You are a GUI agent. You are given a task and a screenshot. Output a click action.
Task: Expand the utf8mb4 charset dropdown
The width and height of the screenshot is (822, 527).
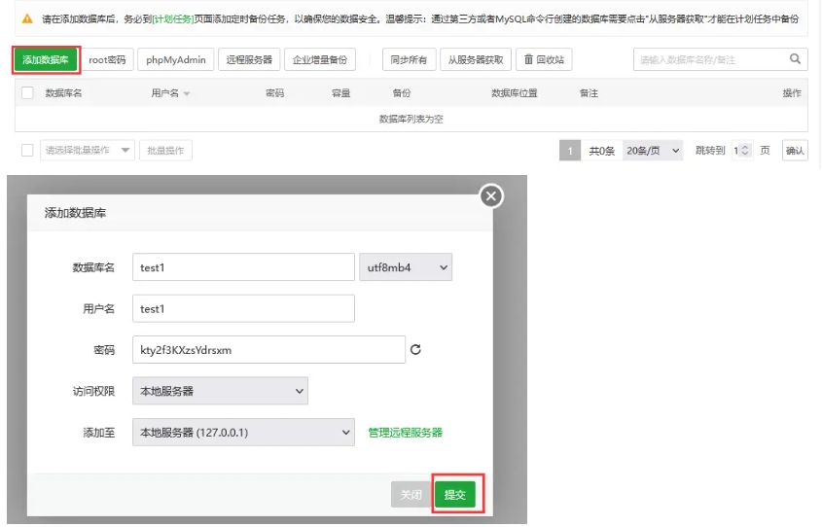(406, 267)
